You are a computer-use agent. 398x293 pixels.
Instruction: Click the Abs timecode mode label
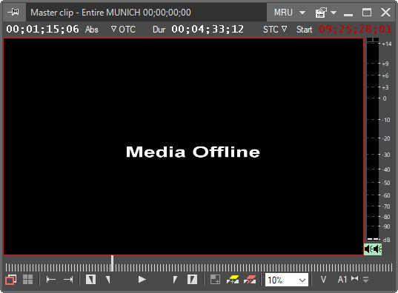[92, 30]
